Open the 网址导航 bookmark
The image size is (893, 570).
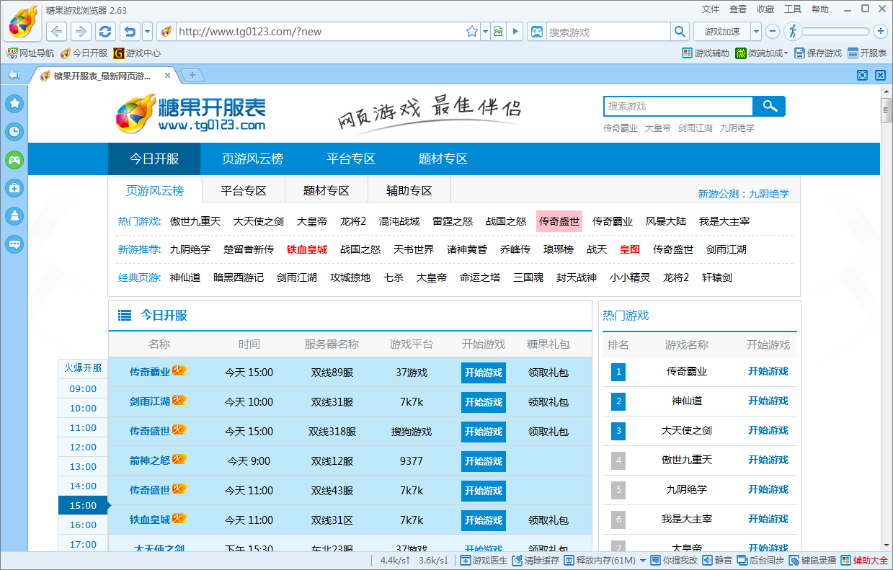pyautogui.click(x=30, y=53)
